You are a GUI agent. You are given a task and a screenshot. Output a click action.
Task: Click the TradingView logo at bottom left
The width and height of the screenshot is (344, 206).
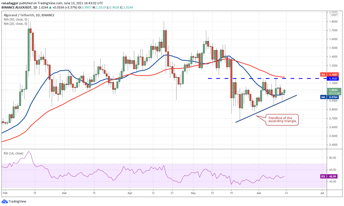14,201
